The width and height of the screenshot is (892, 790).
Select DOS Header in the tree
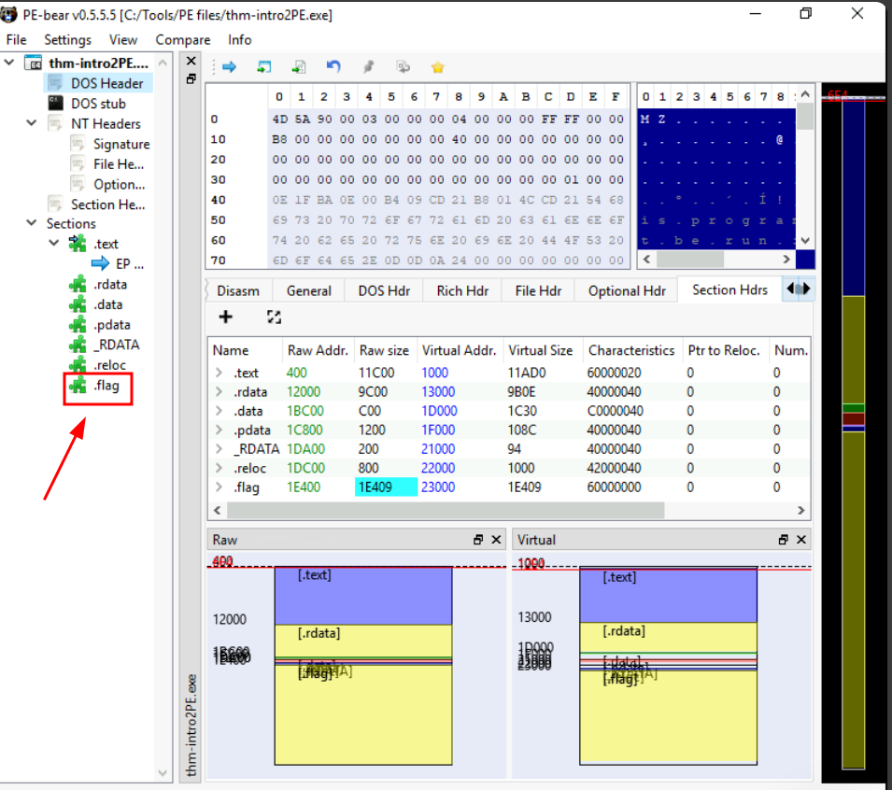click(x=106, y=83)
